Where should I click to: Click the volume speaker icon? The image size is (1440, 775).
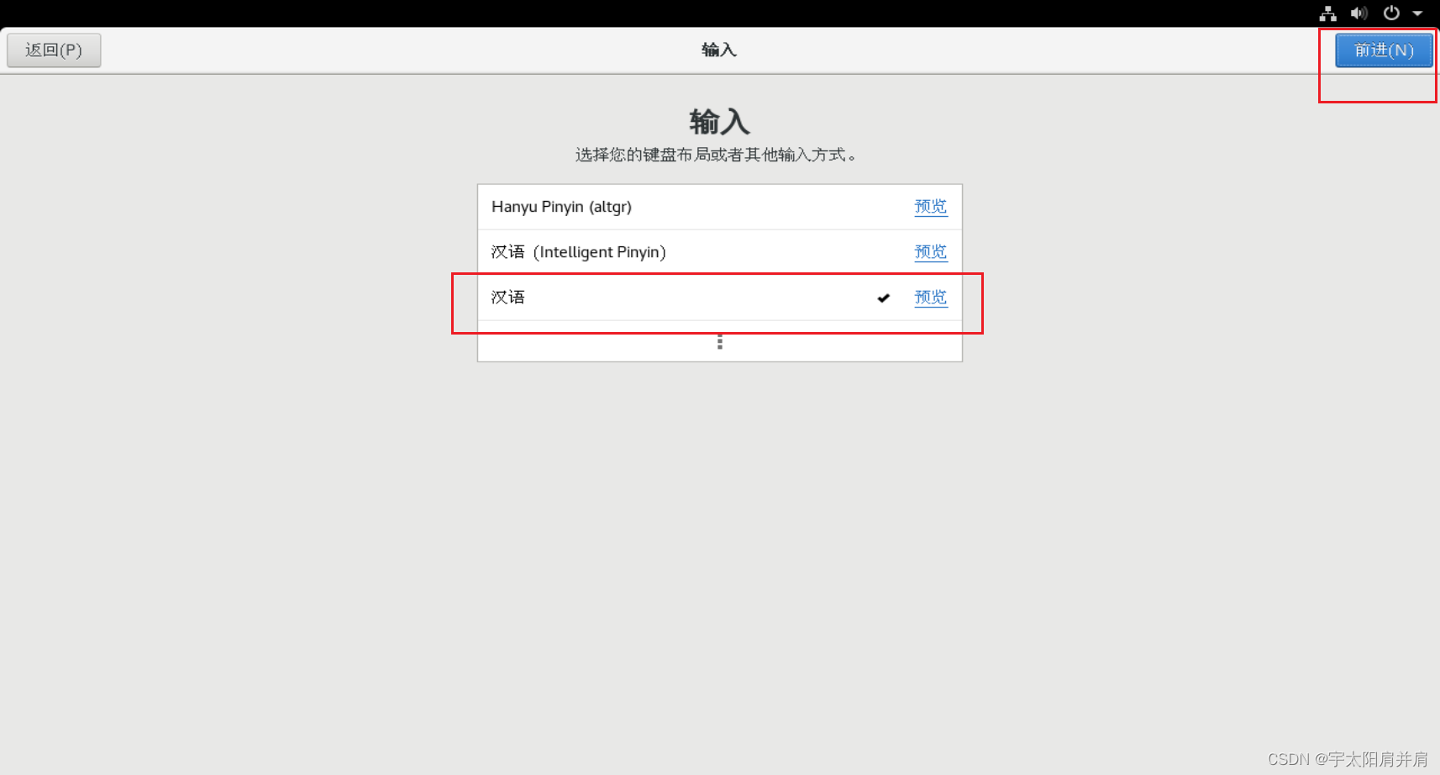click(x=1359, y=13)
